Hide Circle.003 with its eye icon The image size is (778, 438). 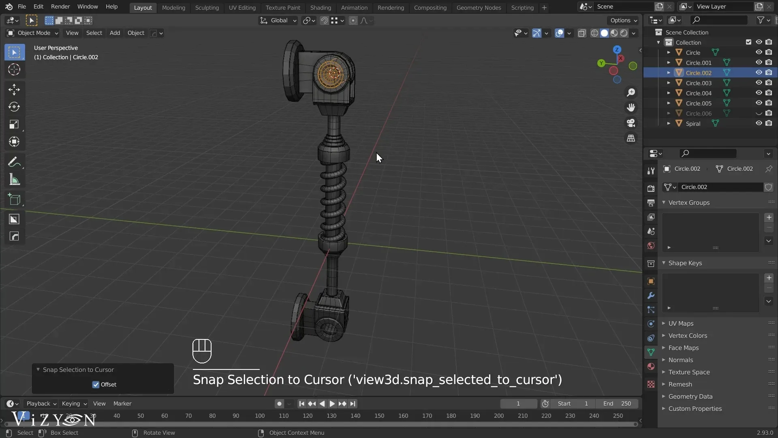[x=759, y=83]
